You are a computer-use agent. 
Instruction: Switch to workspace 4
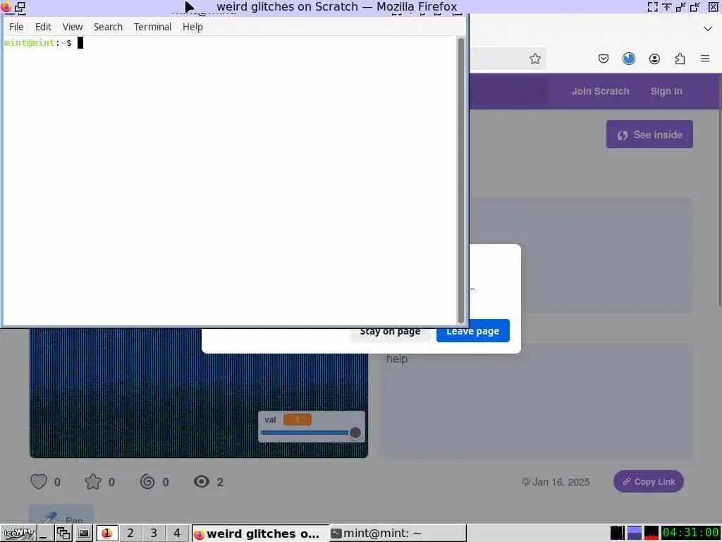[177, 534]
